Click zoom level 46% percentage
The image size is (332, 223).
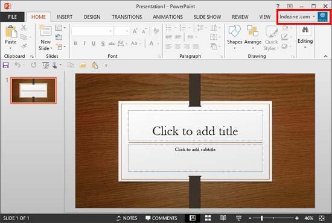pos(308,218)
